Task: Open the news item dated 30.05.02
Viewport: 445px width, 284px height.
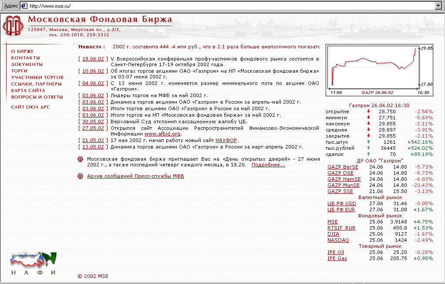Action: tap(93, 122)
